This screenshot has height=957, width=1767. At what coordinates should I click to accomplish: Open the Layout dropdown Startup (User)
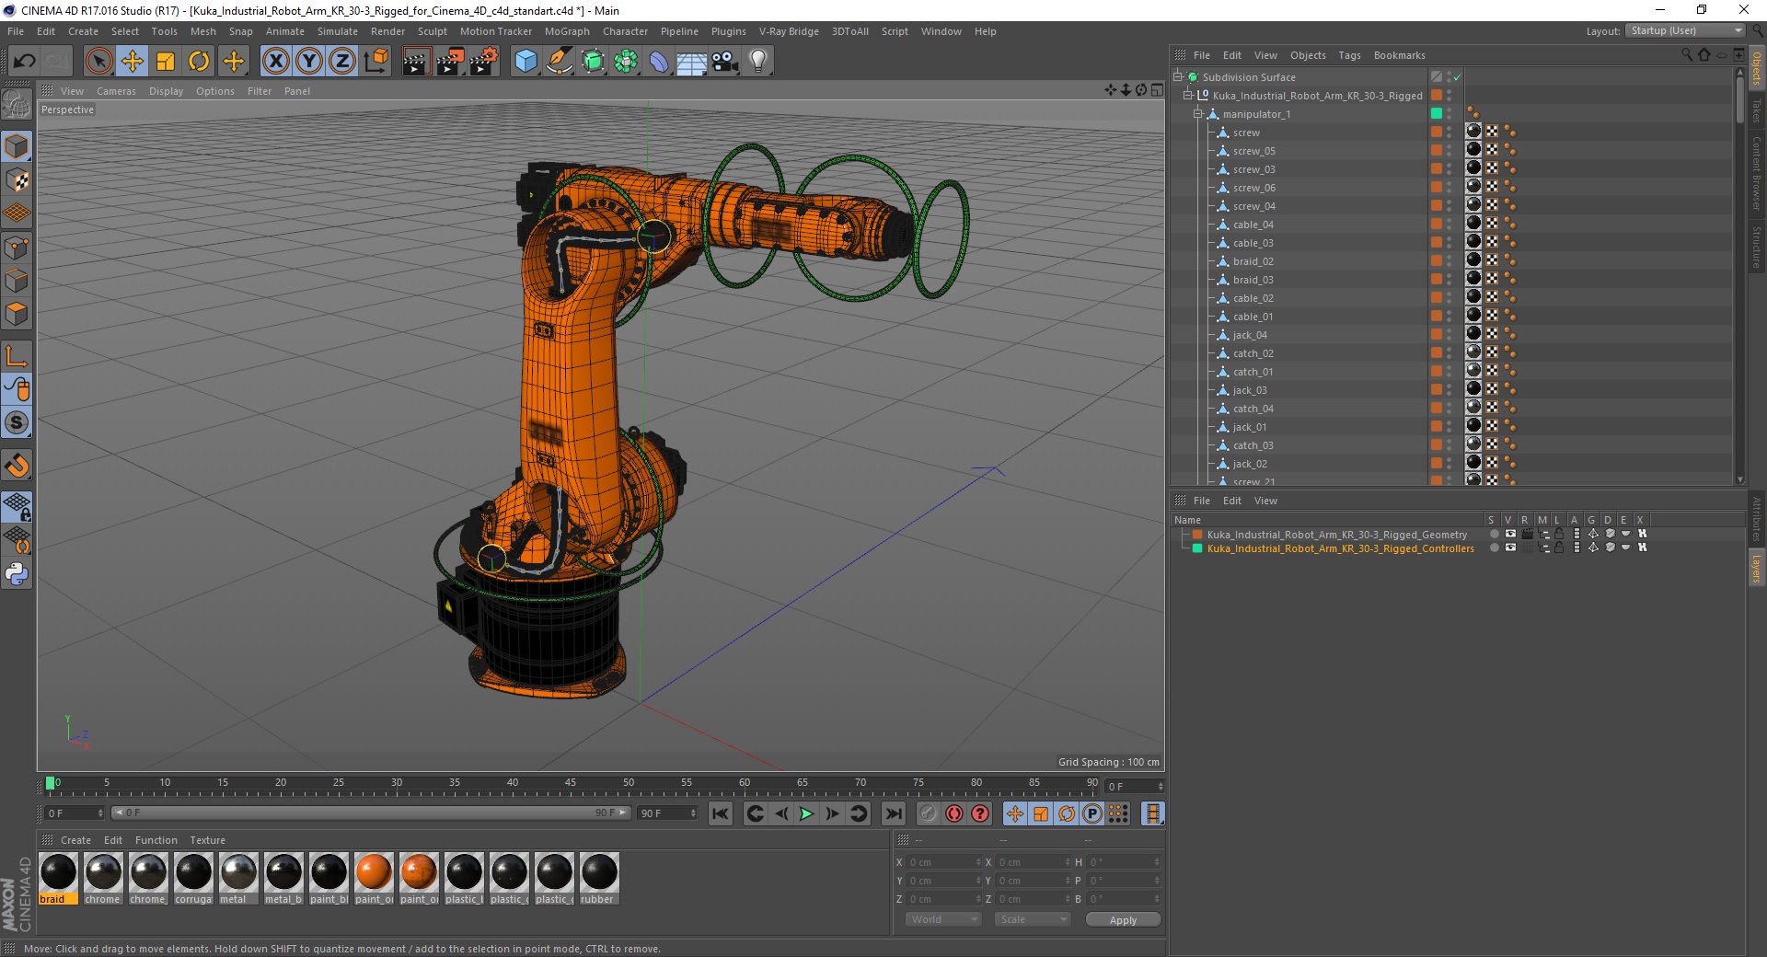(x=1685, y=30)
